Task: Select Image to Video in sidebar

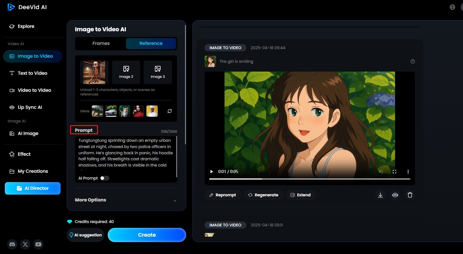Action: coord(33,56)
